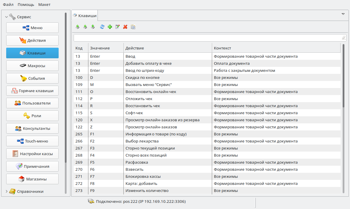This screenshot has height=209, width=350.
Task: Click the Сторно всех позиций row
Action: click(x=207, y=155)
